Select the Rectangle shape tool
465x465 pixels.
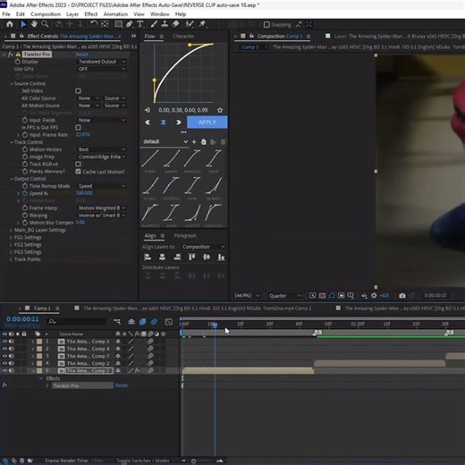click(118, 24)
